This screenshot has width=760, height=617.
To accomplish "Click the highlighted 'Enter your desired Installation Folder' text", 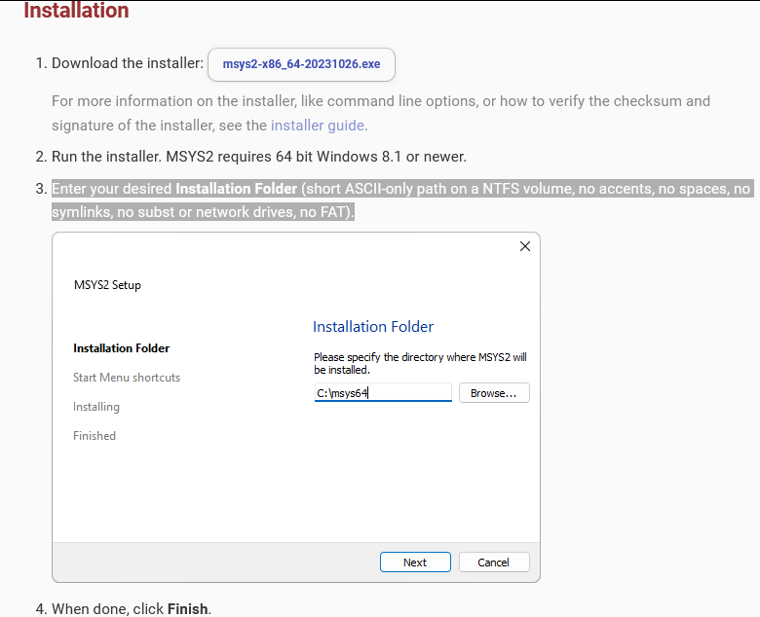I will tap(401, 200).
